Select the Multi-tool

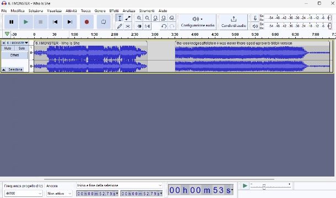click(x=128, y=26)
